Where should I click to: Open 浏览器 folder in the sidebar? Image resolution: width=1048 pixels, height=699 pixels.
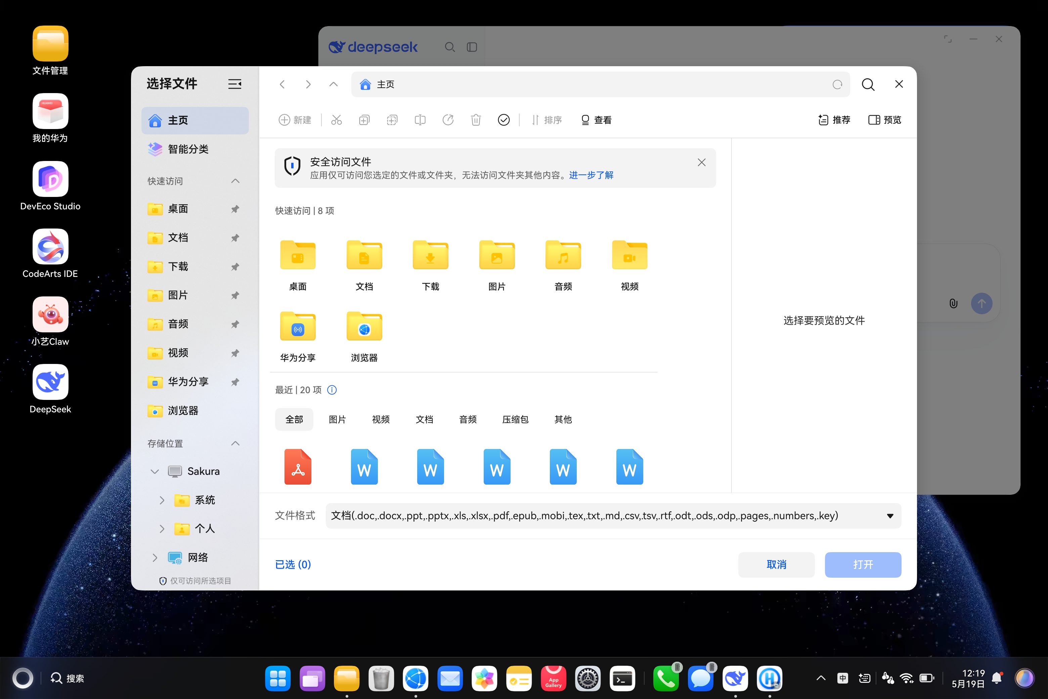point(195,411)
